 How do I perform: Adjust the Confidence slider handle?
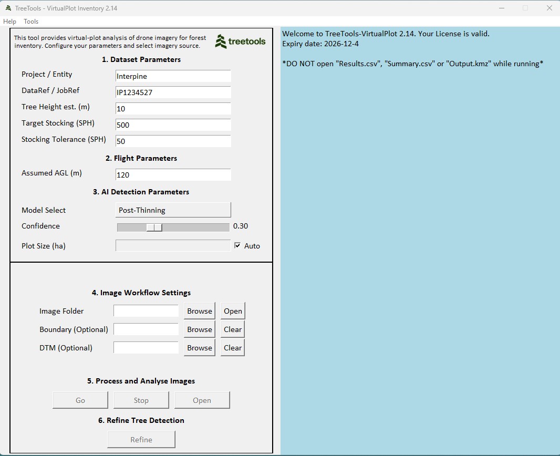[x=154, y=227]
